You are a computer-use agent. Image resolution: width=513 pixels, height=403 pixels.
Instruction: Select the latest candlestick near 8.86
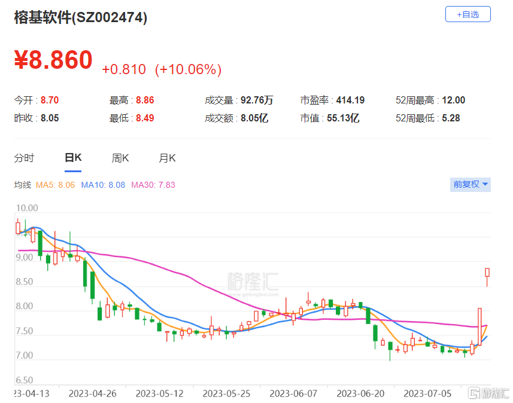pos(487,272)
